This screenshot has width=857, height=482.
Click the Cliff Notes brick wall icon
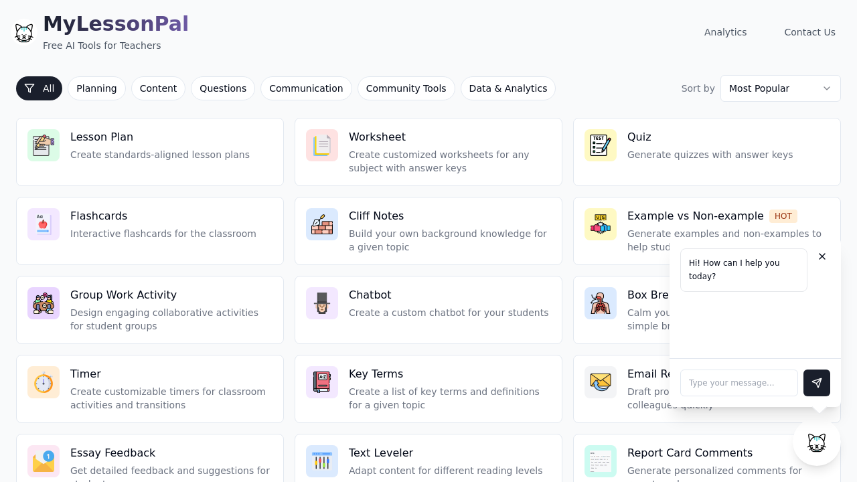(322, 224)
